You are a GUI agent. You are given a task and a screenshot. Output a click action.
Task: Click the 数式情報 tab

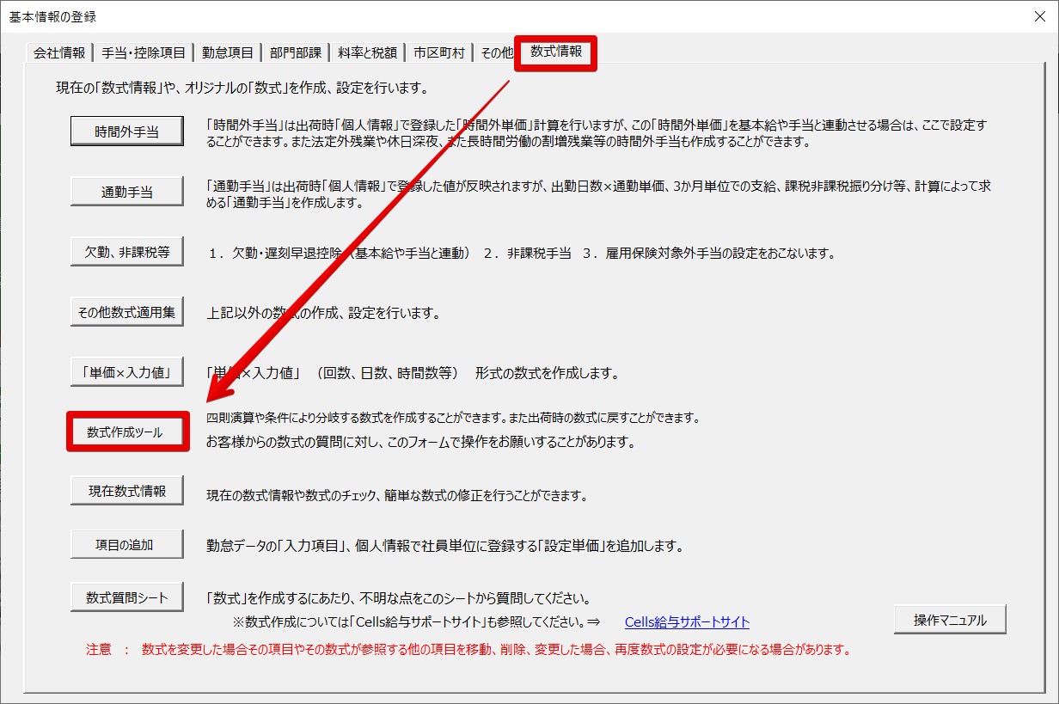point(555,52)
